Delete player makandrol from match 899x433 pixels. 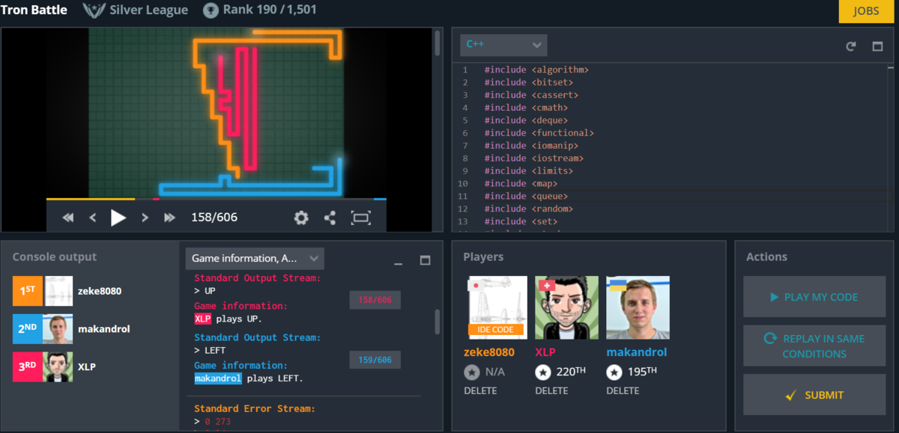tap(623, 390)
